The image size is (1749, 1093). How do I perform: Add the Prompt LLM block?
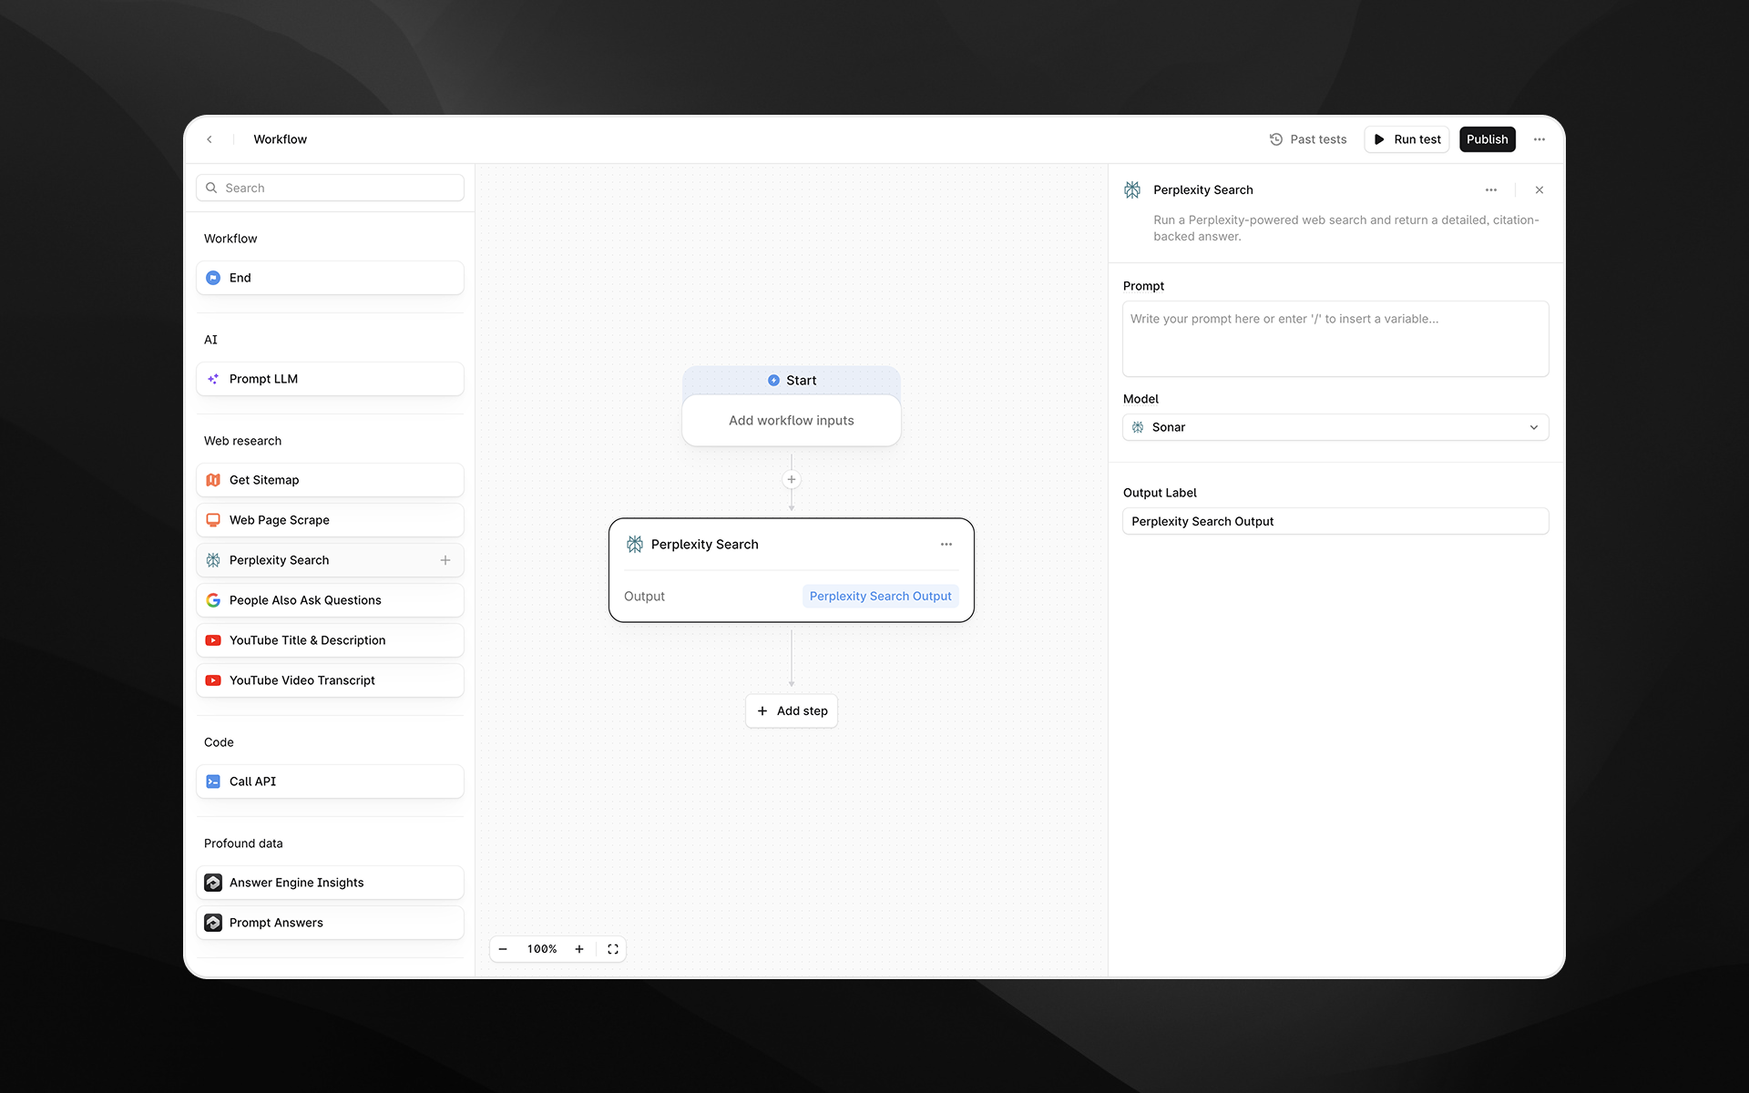330,379
